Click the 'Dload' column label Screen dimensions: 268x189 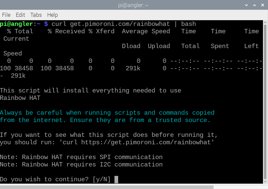click(x=131, y=46)
